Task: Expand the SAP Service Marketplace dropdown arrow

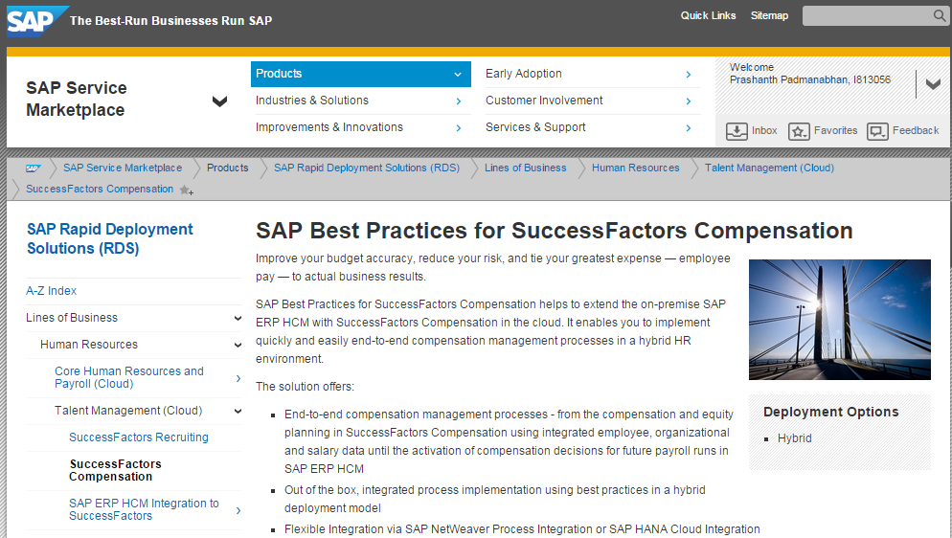Action: tap(220, 101)
